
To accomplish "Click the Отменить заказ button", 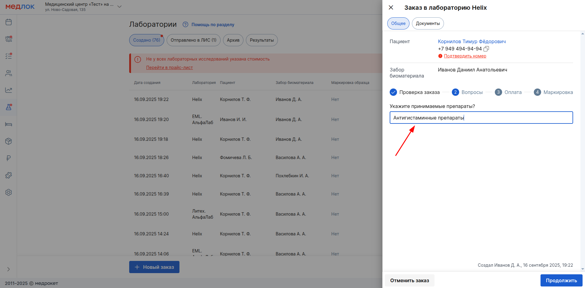I will coord(409,280).
